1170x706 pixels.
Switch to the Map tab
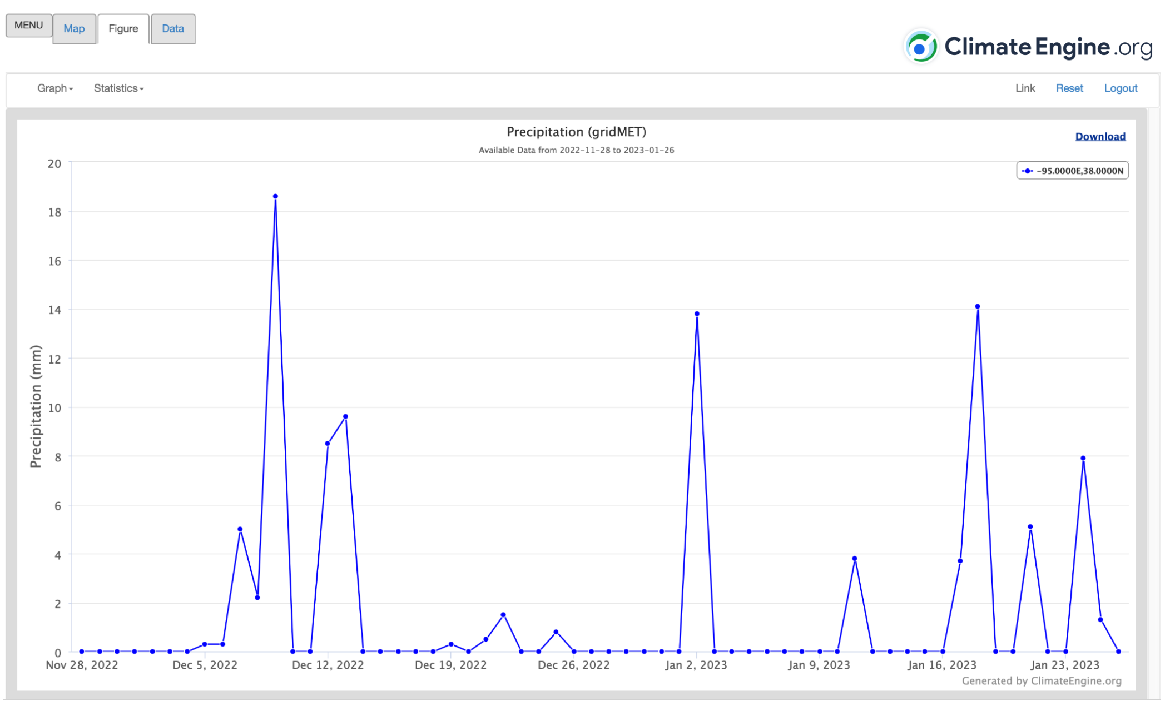pos(74,29)
